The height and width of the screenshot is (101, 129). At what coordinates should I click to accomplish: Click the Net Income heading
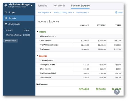click(x=42, y=84)
